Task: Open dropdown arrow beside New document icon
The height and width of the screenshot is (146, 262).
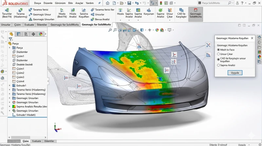Action: click(x=118, y=3)
